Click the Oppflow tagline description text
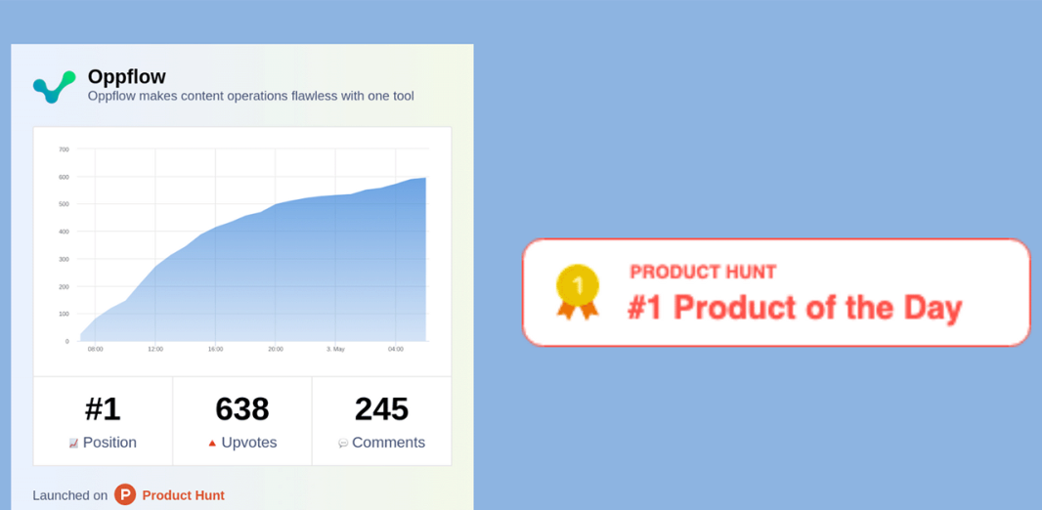Screen dimensions: 1042x510 coord(251,97)
